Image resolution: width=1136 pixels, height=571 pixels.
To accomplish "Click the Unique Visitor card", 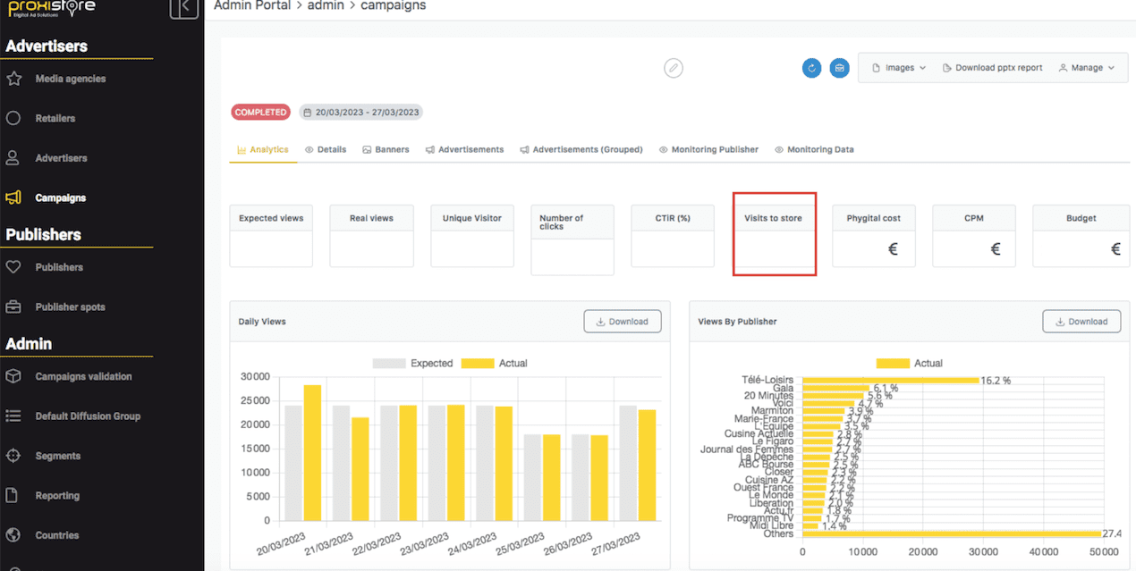I will [472, 236].
